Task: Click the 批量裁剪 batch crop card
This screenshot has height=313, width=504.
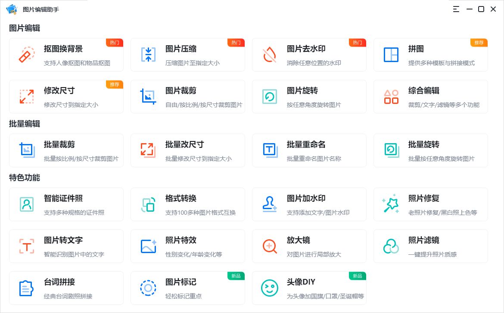Action: 66,150
